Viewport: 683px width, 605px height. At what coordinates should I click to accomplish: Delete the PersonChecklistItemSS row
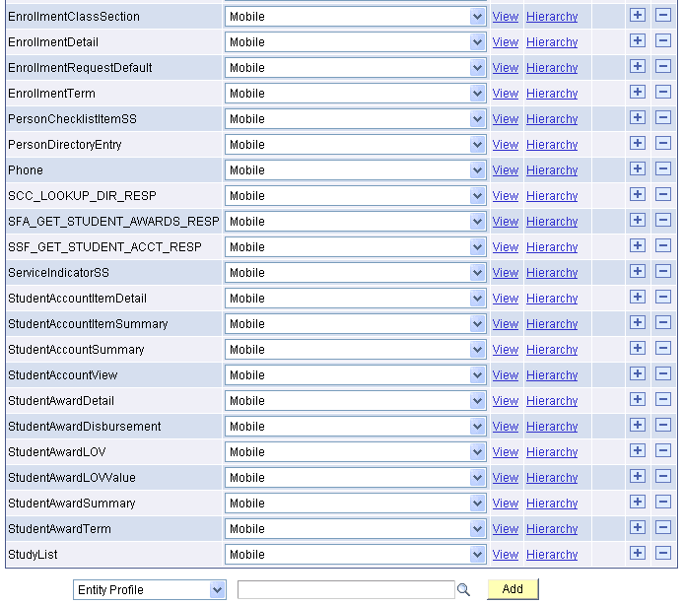coord(663,117)
